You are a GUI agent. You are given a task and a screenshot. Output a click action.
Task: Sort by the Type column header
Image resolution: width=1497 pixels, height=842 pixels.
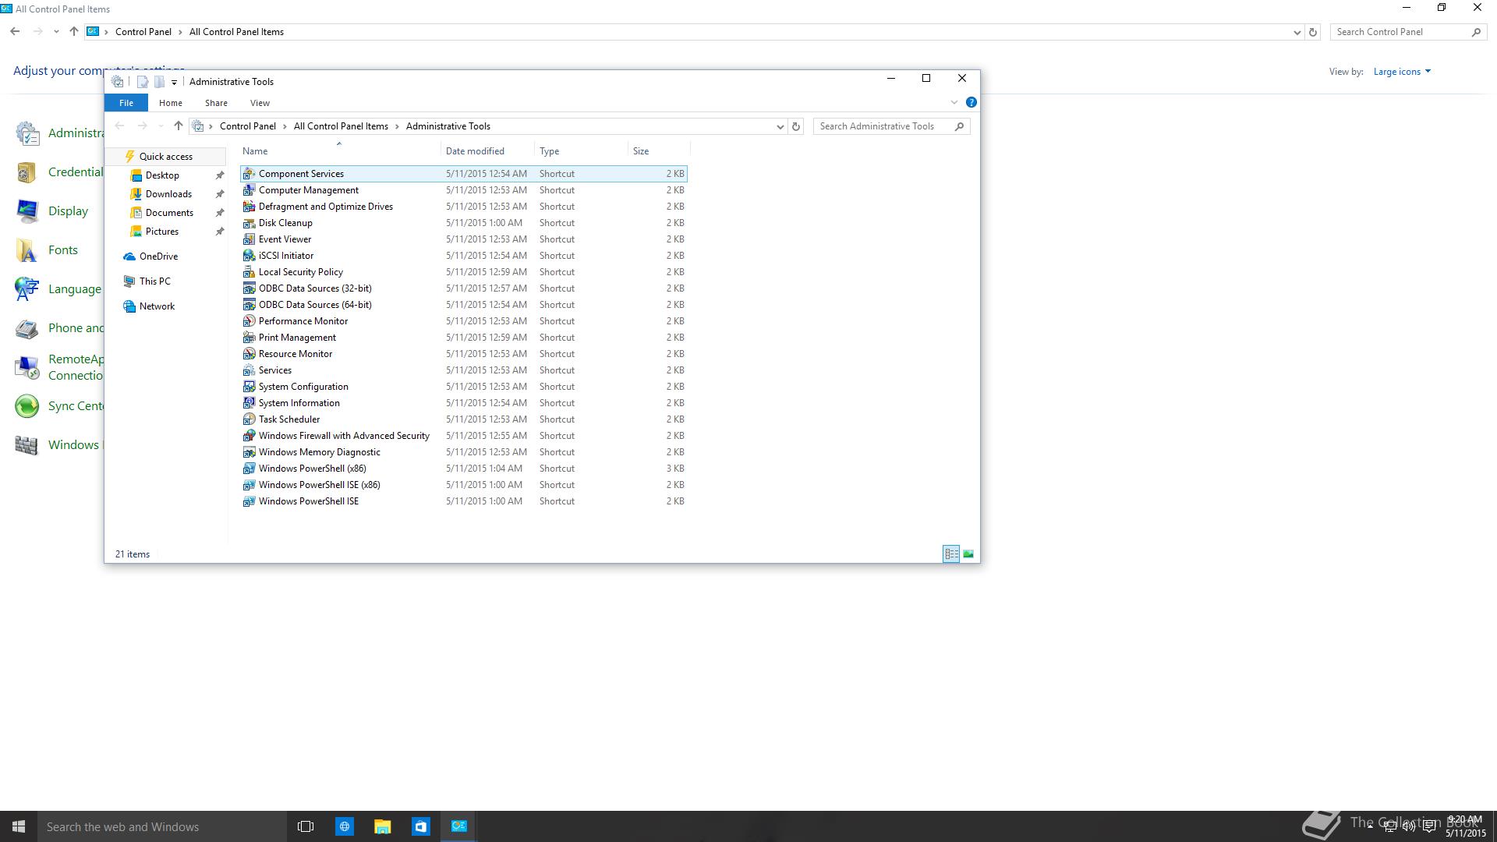(x=582, y=151)
